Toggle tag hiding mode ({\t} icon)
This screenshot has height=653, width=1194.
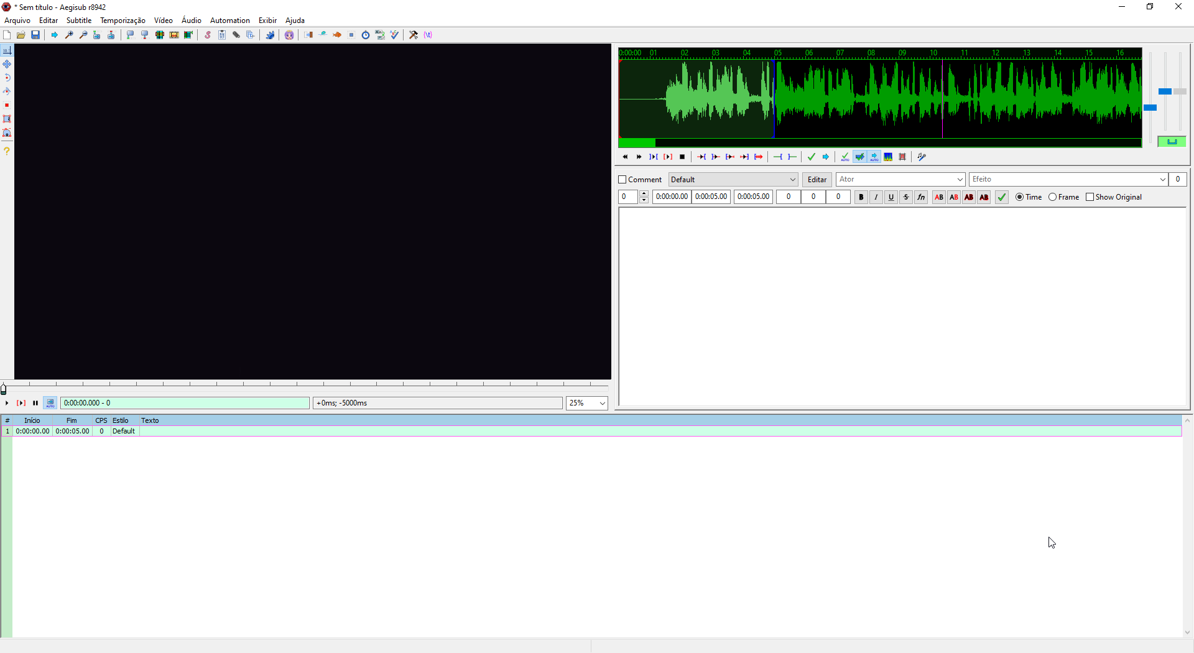click(428, 35)
